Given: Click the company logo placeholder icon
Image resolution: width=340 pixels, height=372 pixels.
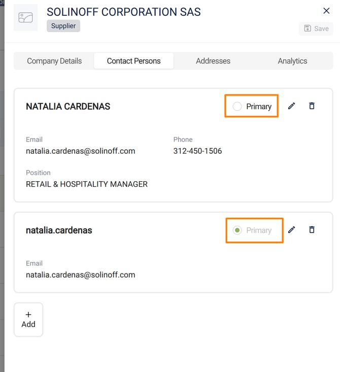Looking at the screenshot, I should click(25, 18).
